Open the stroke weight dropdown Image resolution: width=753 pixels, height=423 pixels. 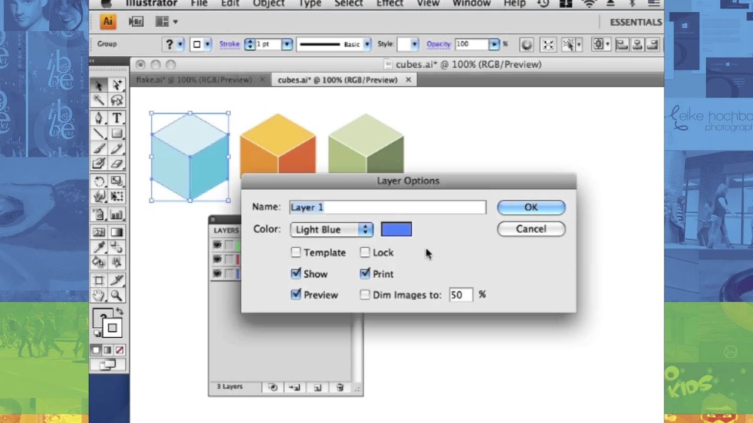tap(286, 44)
